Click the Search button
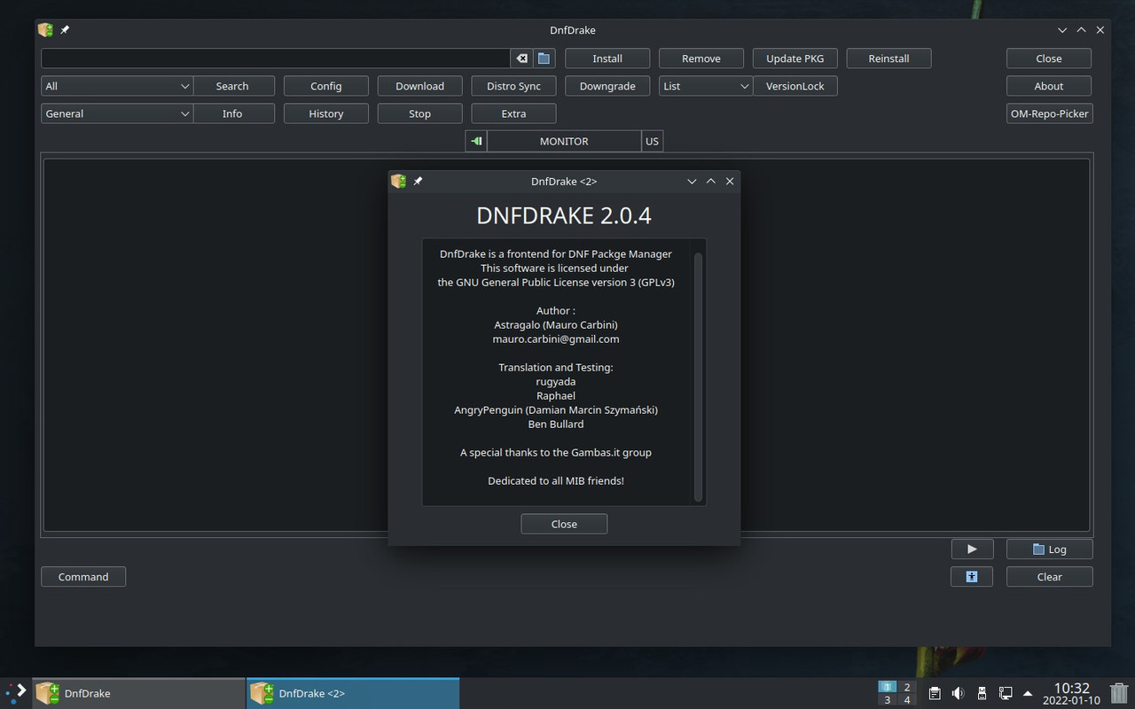This screenshot has height=709, width=1135. coord(232,86)
